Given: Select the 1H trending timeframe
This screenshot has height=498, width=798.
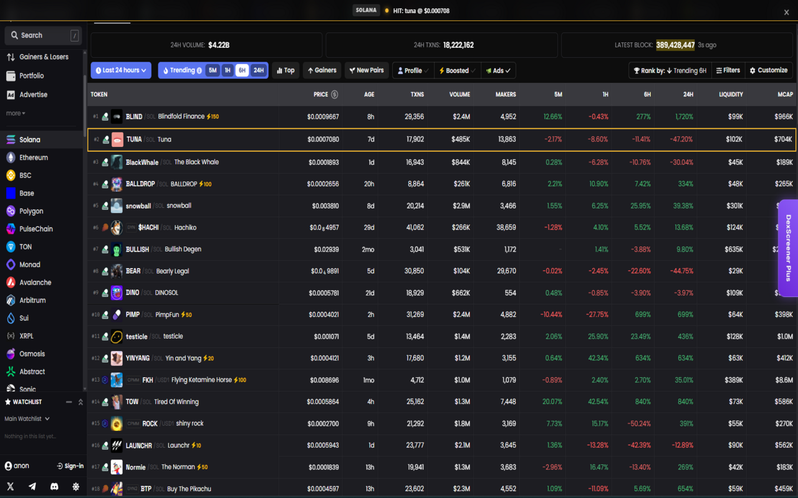Looking at the screenshot, I should point(228,70).
